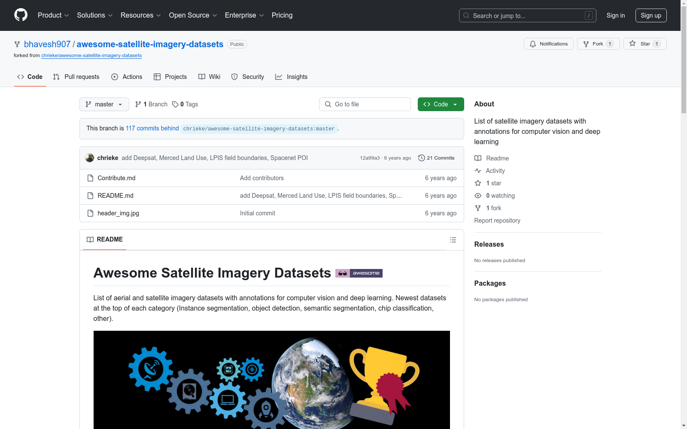Viewport: 687px width, 429px height.
Task: Click chrieke's avatar image
Action: (x=90, y=158)
